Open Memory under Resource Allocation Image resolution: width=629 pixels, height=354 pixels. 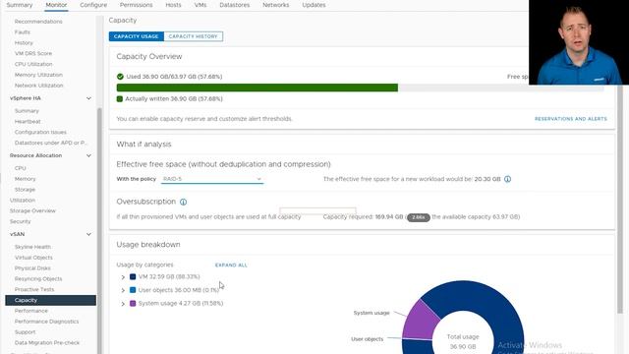pyautogui.click(x=26, y=179)
